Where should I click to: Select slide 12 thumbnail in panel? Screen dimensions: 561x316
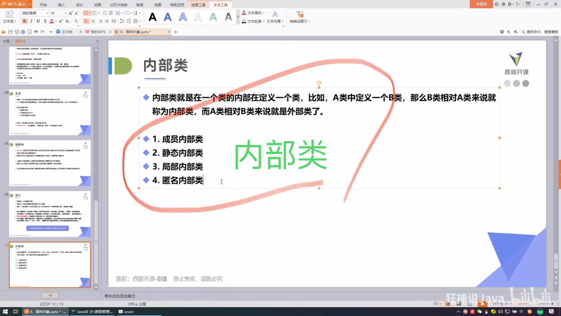click(50, 214)
